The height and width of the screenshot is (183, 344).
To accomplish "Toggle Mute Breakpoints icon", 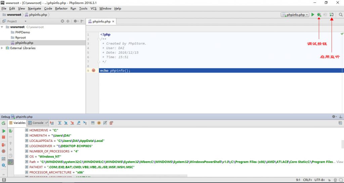I will click(x=3, y=151).
